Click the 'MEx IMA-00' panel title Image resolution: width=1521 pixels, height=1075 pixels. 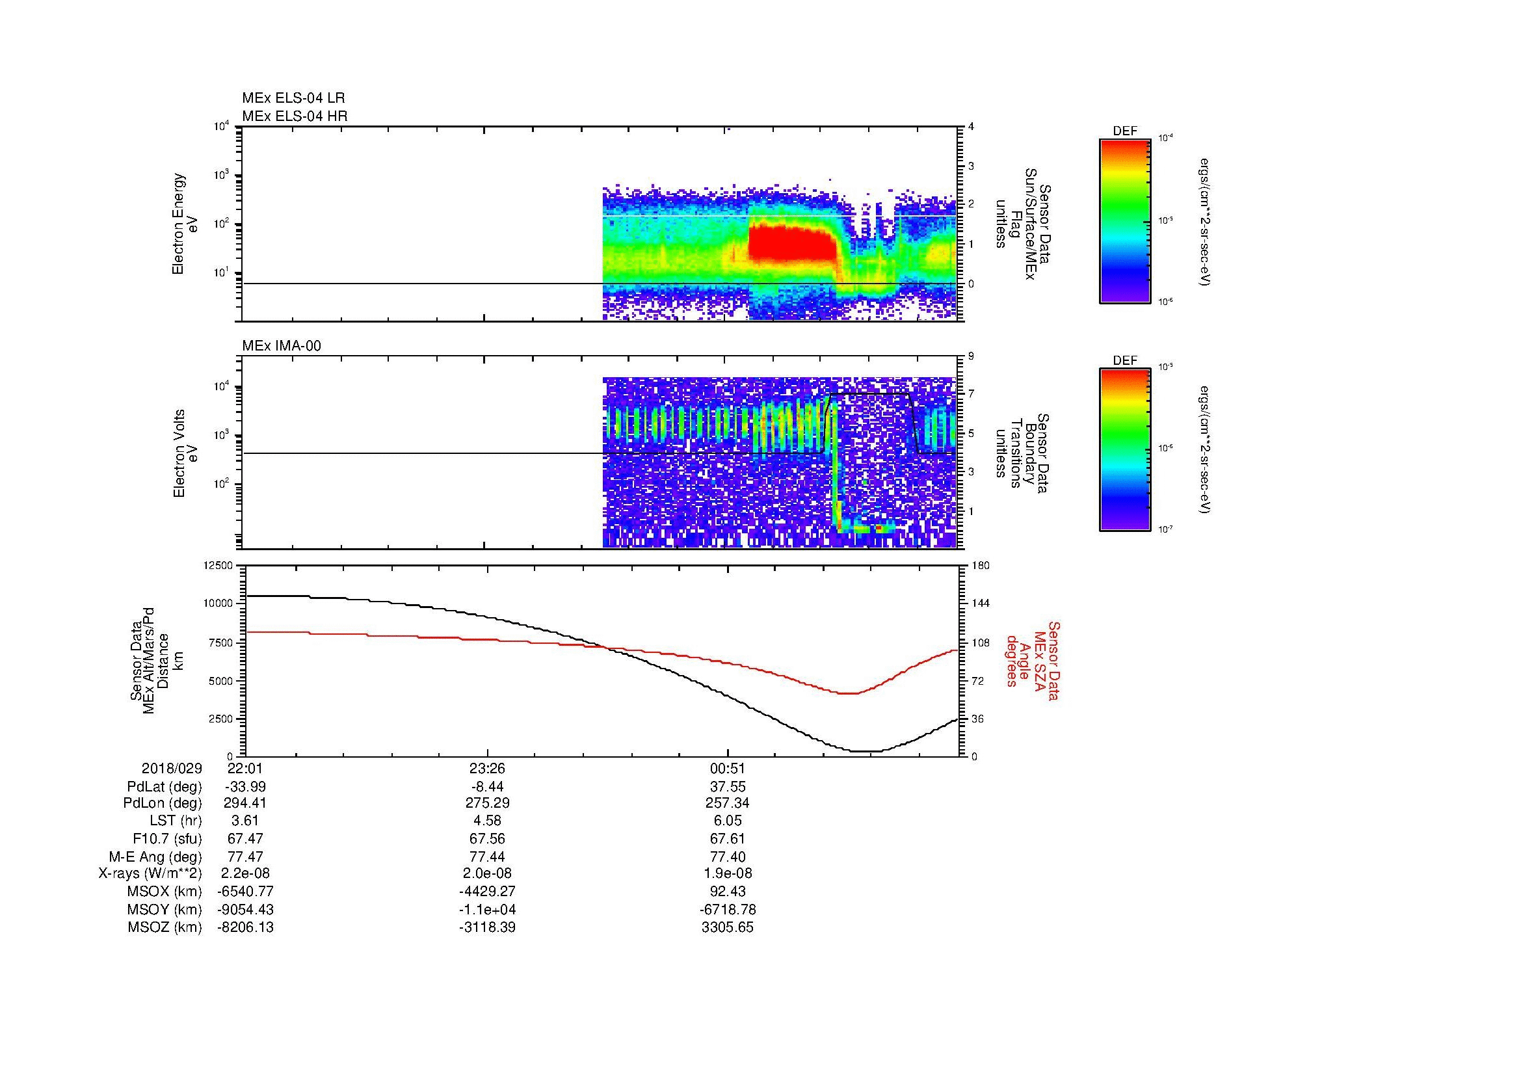[x=282, y=346]
